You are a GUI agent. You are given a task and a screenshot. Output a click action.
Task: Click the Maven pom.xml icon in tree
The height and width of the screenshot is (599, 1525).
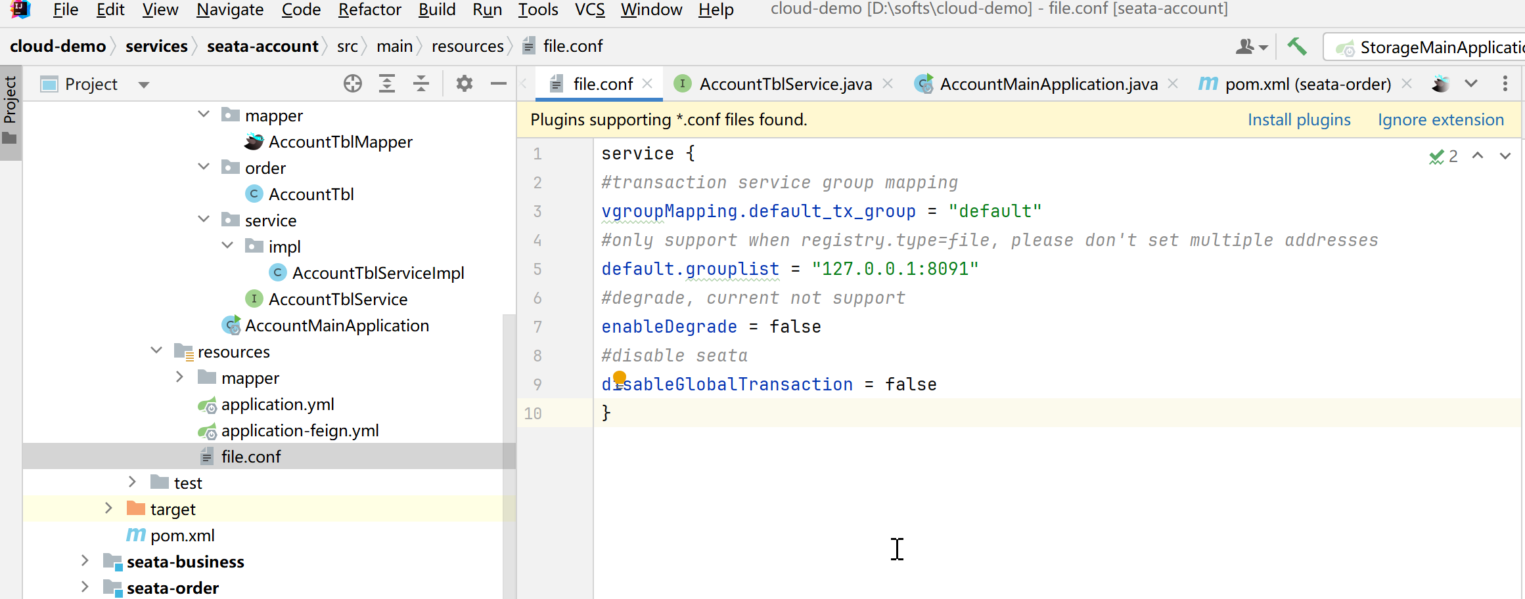pyautogui.click(x=136, y=535)
